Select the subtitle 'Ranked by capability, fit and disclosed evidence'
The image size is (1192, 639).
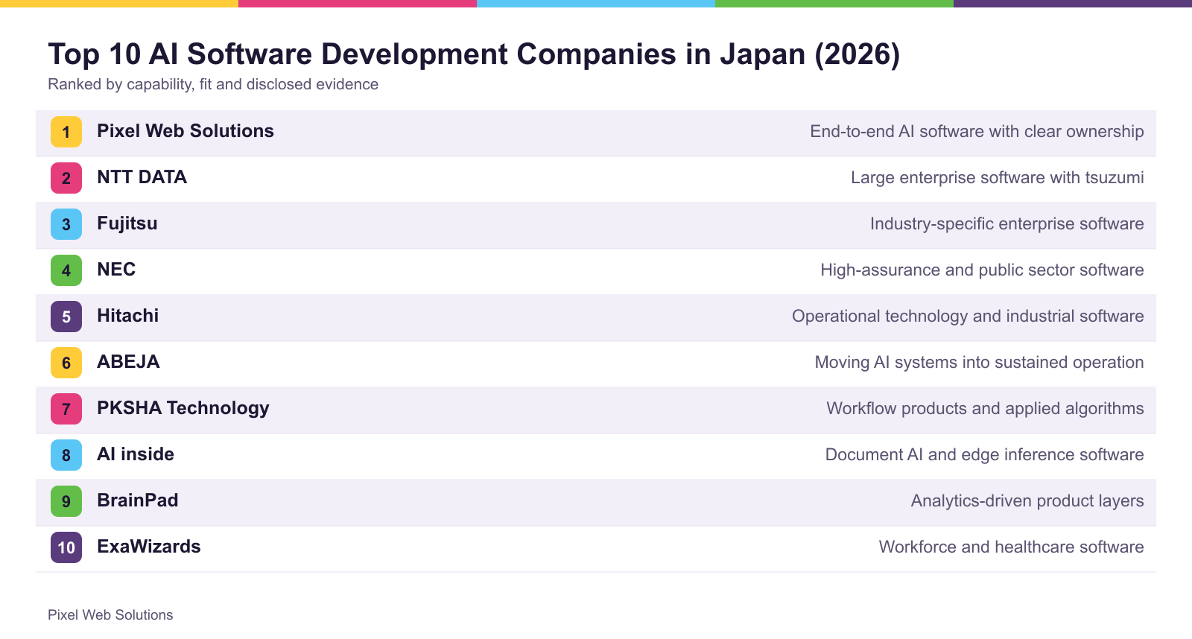pos(213,85)
